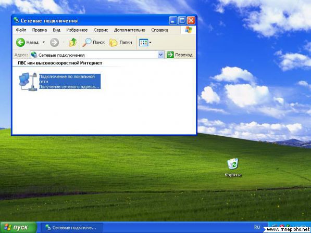This screenshot has height=233, width=311.
Task: Select the local area connection network icon
Action: (x=28, y=82)
